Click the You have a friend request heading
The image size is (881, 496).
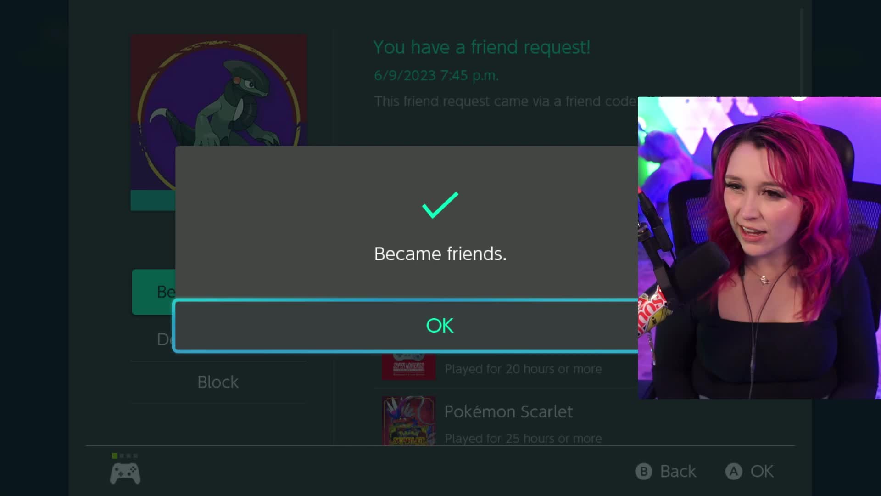[481, 47]
